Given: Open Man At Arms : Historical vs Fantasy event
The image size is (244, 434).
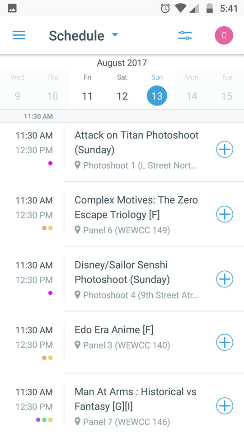Looking at the screenshot, I should (x=136, y=399).
